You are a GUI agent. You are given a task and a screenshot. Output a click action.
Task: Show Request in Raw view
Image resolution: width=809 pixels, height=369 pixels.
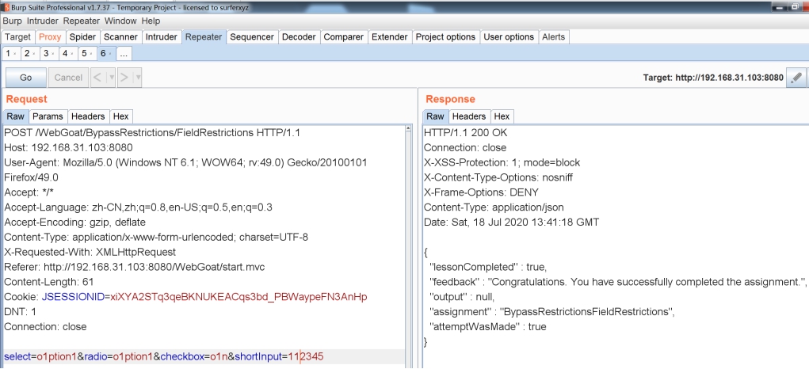click(x=16, y=116)
